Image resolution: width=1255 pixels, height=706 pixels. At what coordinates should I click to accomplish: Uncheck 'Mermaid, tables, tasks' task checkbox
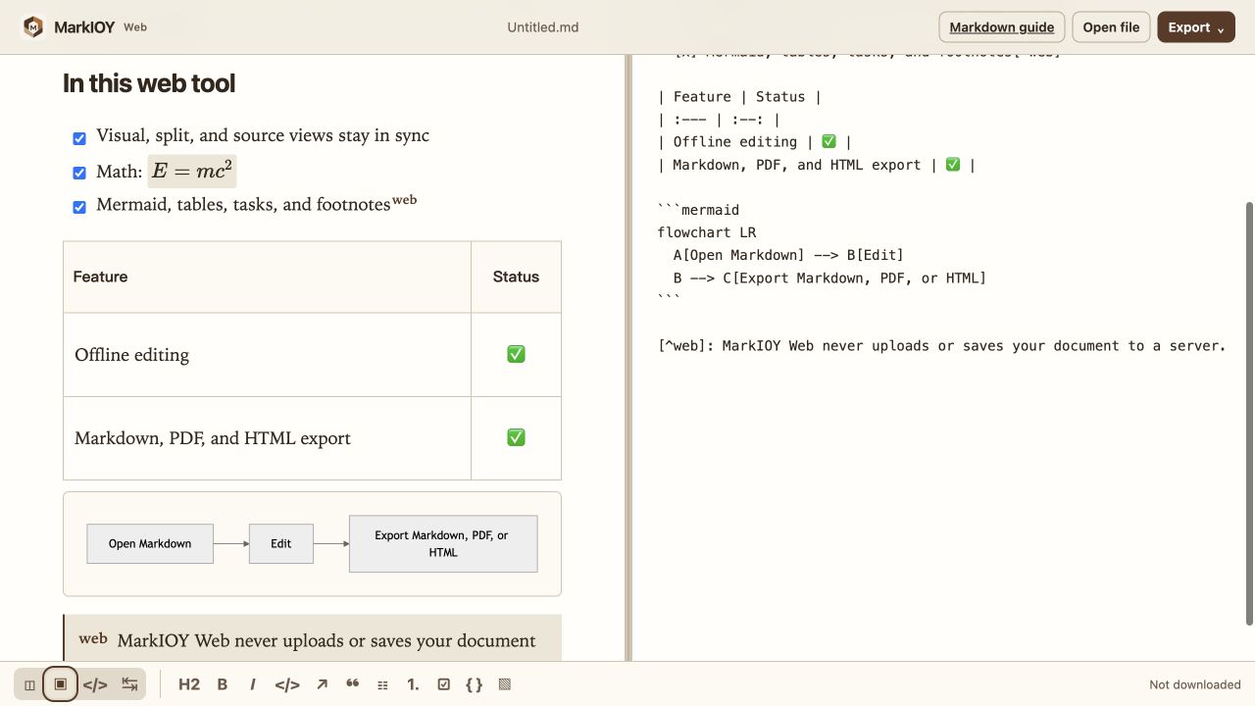[79, 207]
